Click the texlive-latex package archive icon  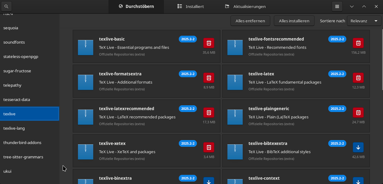click(x=235, y=82)
